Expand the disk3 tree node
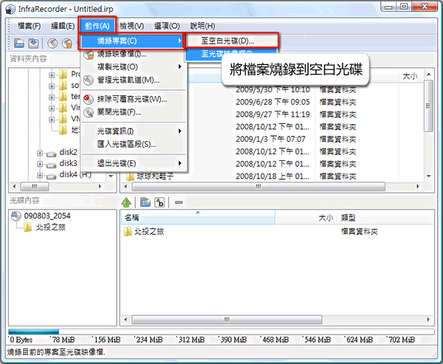Image resolution: width=443 pixels, height=364 pixels. click(x=40, y=164)
